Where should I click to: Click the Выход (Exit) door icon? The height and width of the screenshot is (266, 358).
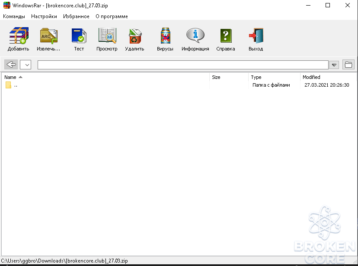click(x=256, y=35)
